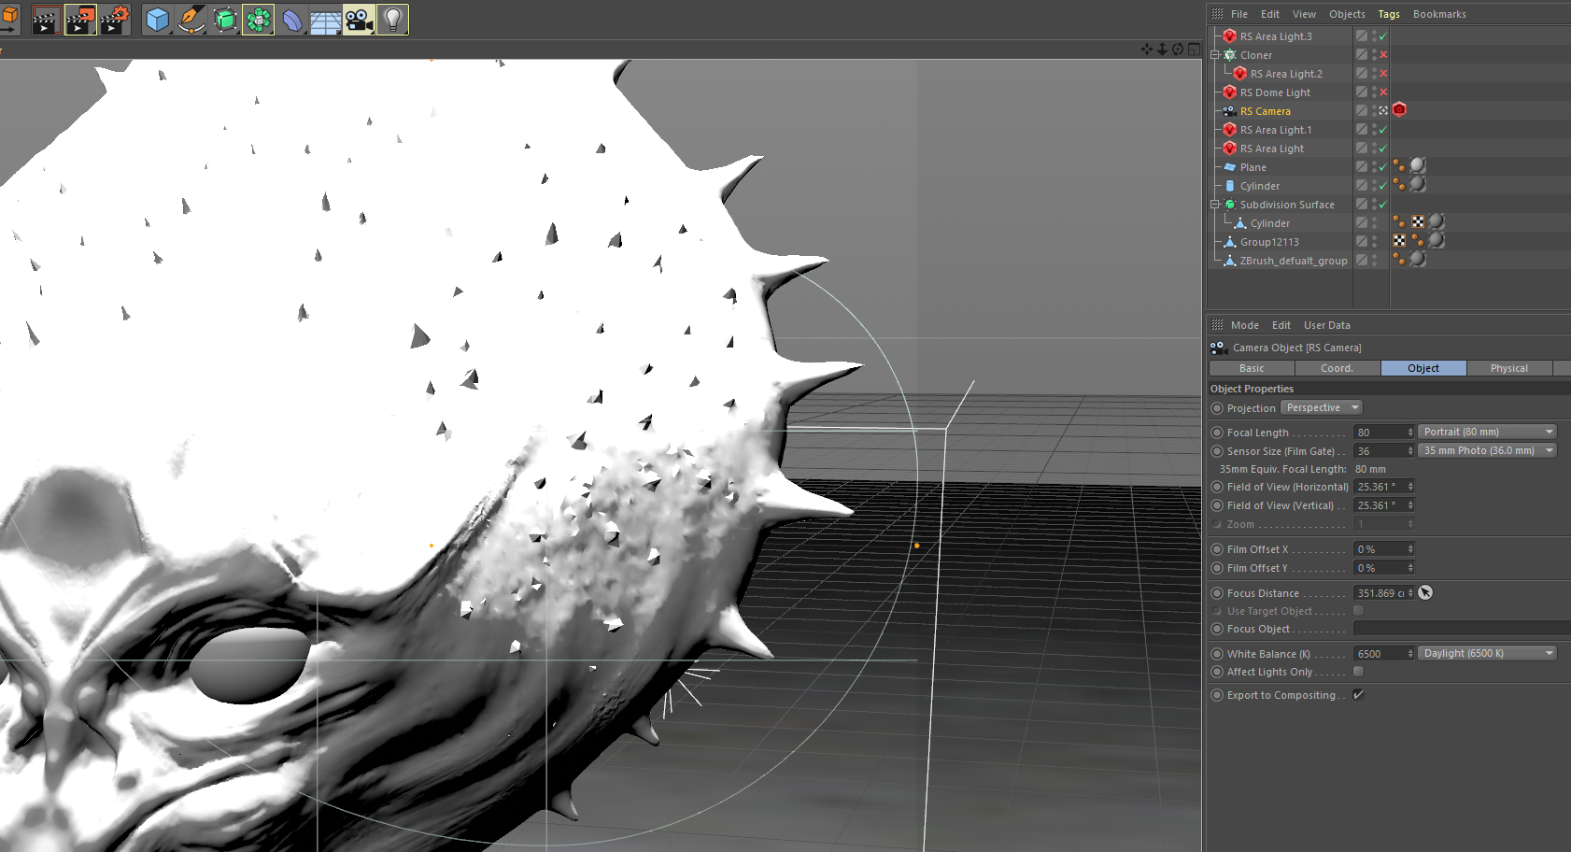Open the Portrait (80 mm) preset dropdown

point(1488,432)
